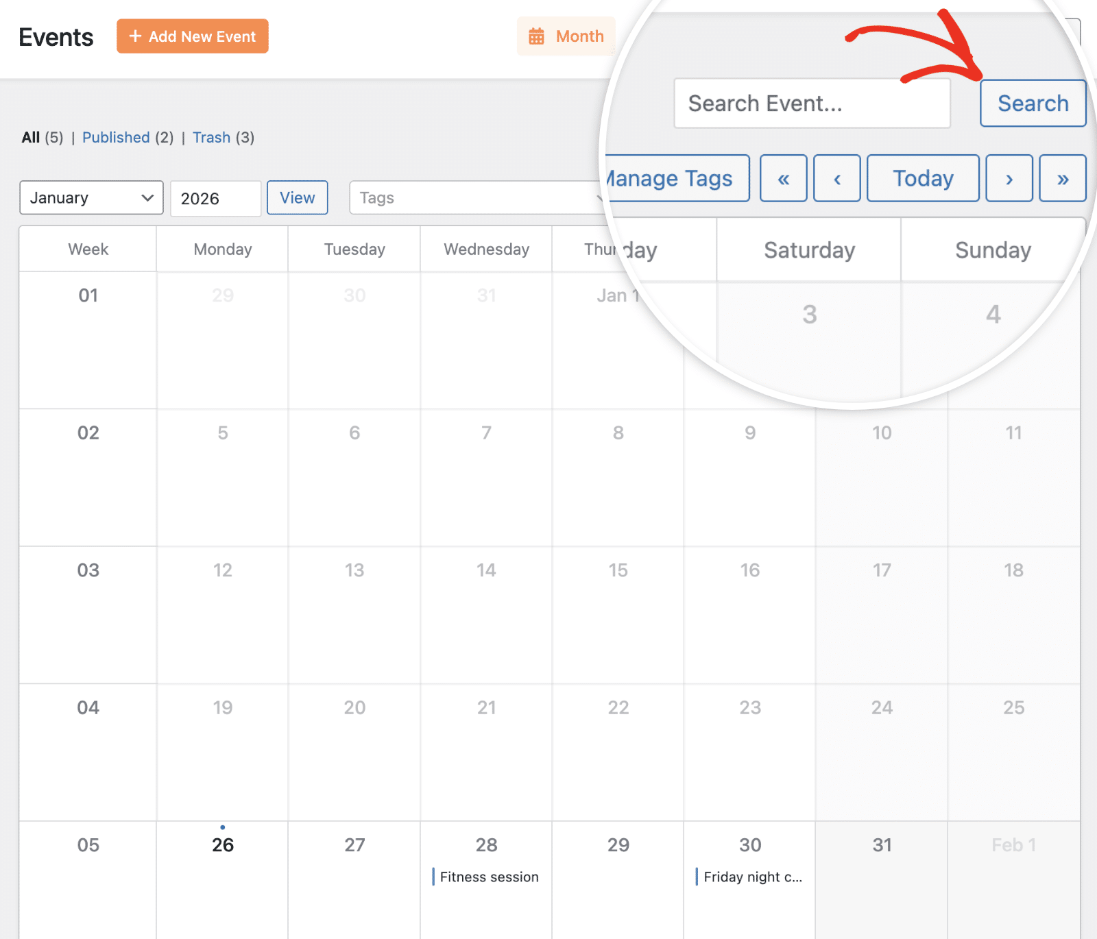Click the double-right arrow to jump forward
The image size is (1097, 939).
point(1063,178)
